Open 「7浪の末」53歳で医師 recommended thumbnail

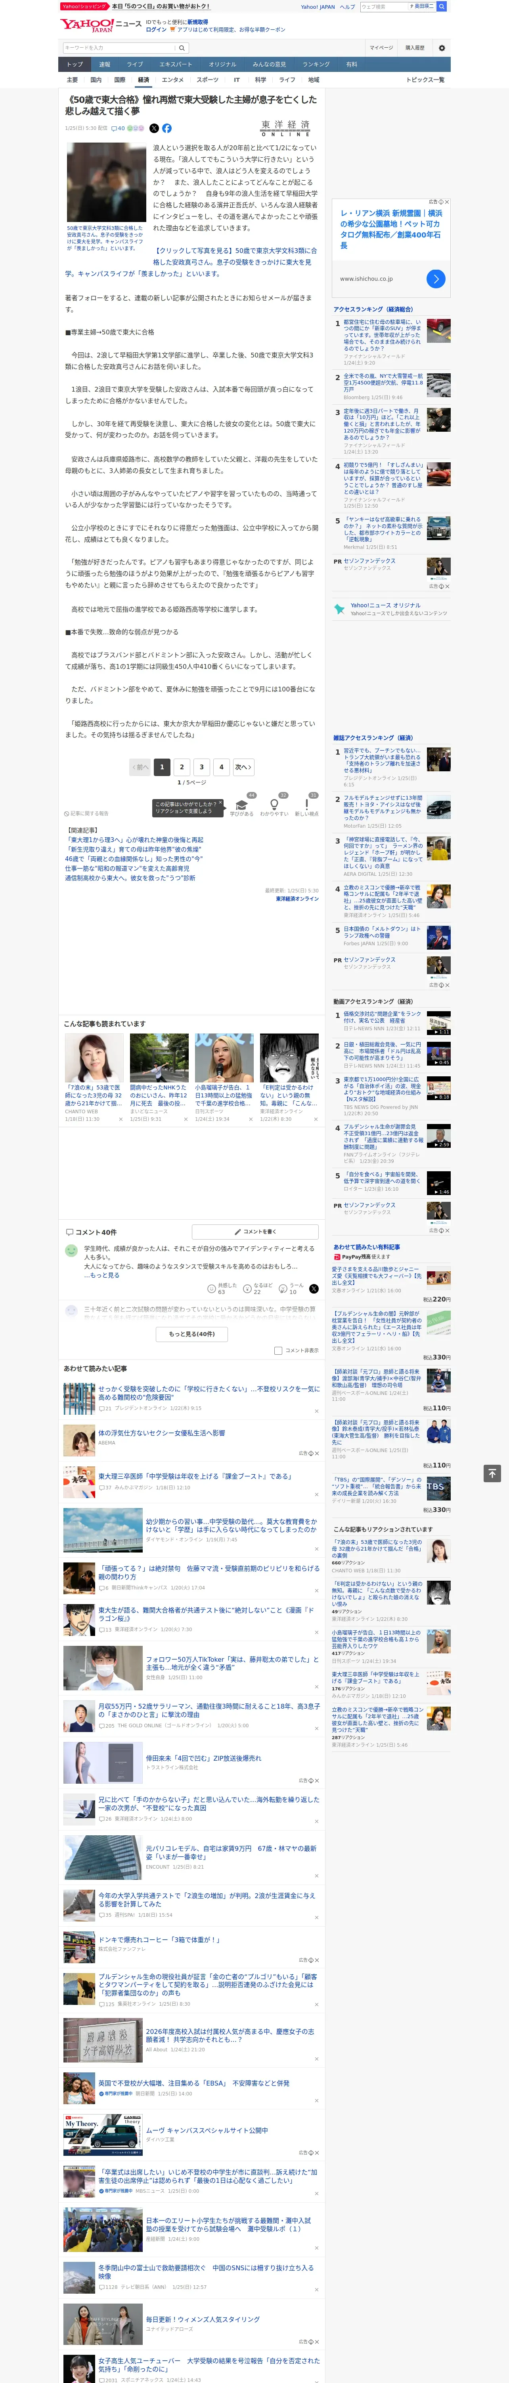pyautogui.click(x=92, y=1057)
